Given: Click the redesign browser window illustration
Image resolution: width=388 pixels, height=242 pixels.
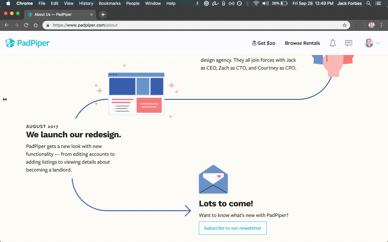Looking at the screenshot, I should coord(136,93).
